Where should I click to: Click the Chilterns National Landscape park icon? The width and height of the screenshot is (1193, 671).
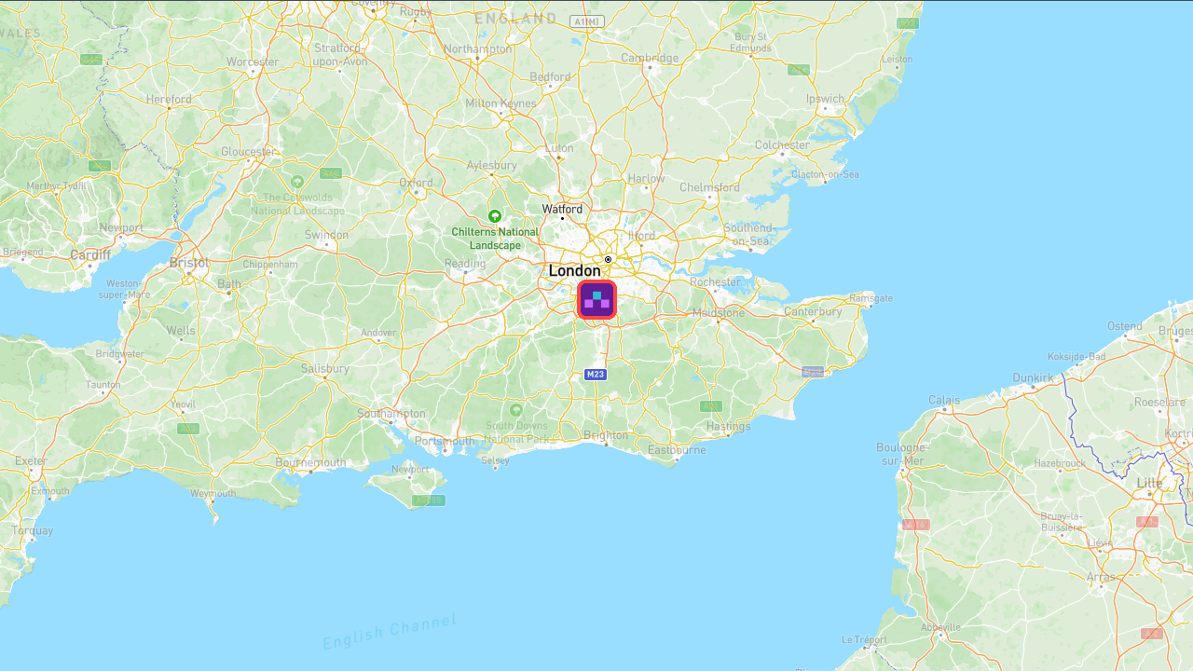(495, 215)
